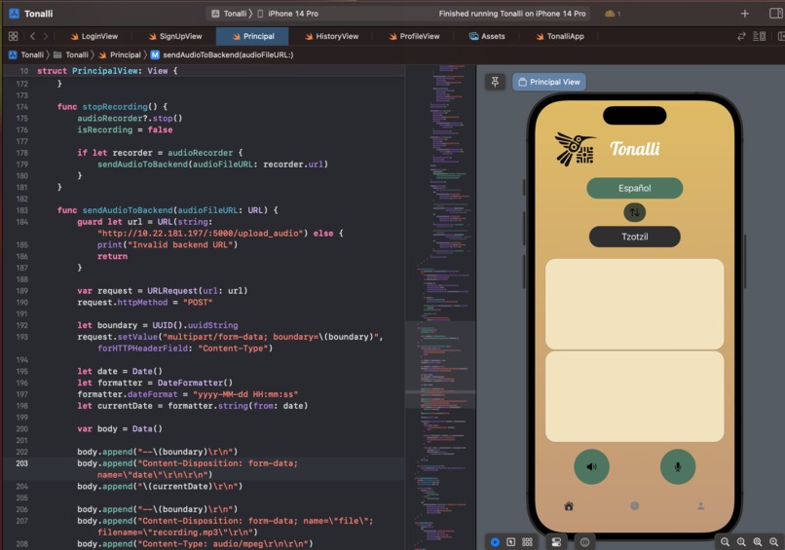Click 'Finished running Tonalli' status text
The height and width of the screenshot is (550, 785).
point(511,14)
